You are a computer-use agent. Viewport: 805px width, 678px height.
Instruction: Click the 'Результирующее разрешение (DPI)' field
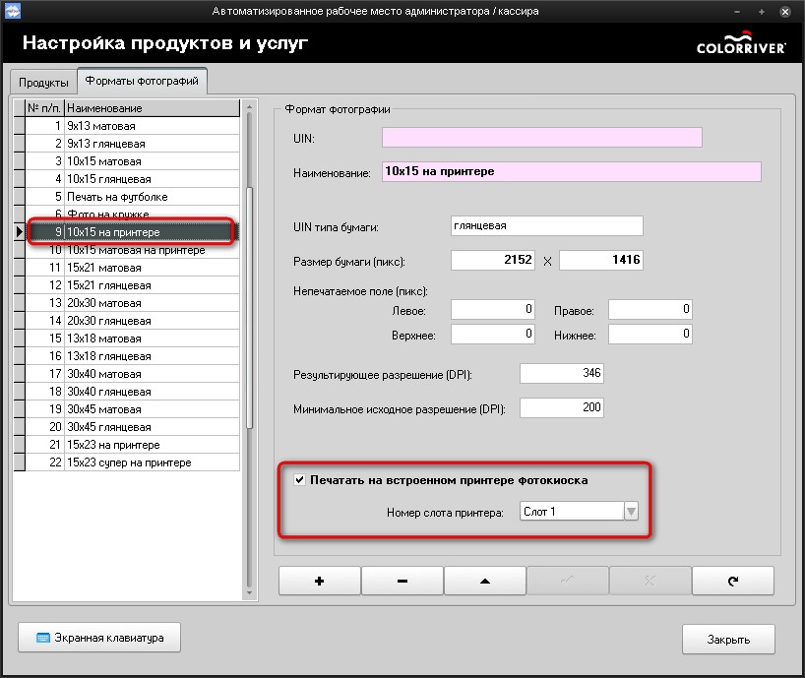561,374
